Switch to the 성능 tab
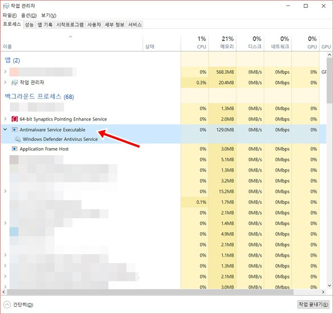This screenshot has width=333, height=314. (29, 25)
